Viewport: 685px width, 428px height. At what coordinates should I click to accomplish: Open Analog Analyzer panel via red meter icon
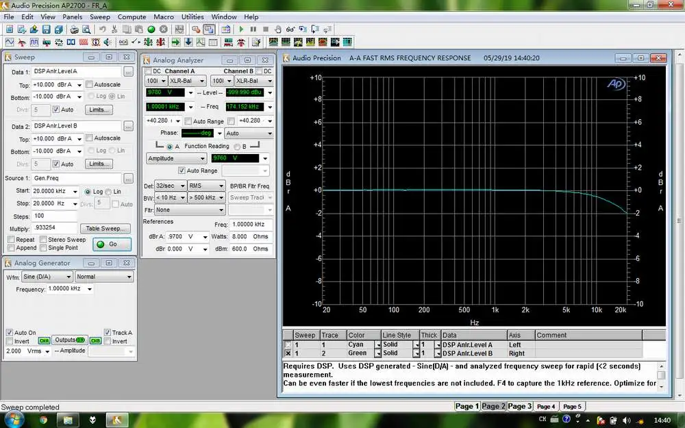pos(21,42)
